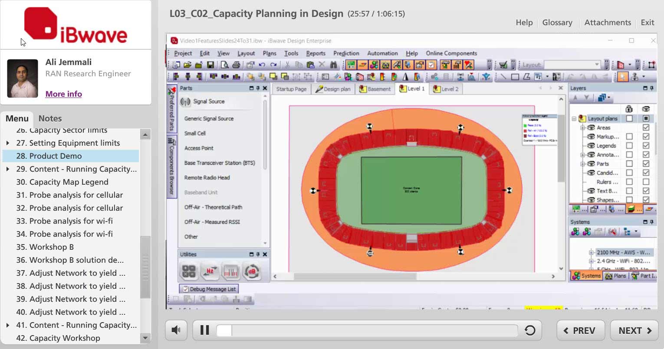Screen dimensions: 664x349
Task: Select the line drawing tool
Action: coord(503,77)
